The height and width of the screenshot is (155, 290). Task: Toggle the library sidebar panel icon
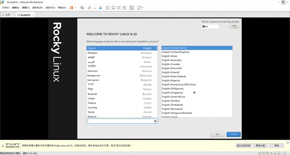pos(108,8)
